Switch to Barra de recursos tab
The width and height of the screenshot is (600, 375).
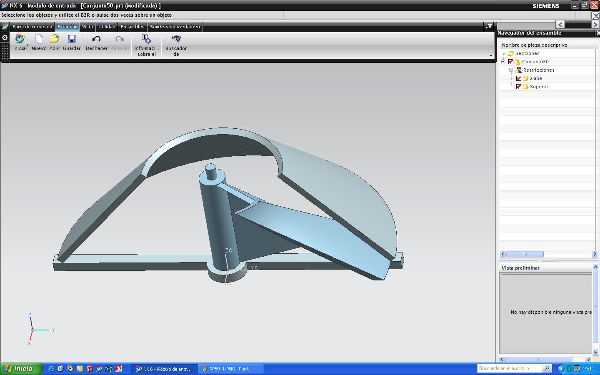point(32,27)
